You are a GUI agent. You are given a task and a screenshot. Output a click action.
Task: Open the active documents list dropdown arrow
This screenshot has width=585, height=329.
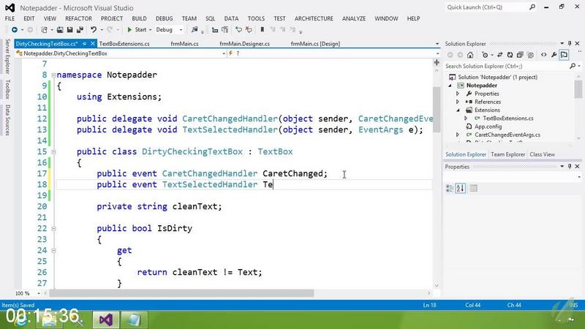[437, 44]
